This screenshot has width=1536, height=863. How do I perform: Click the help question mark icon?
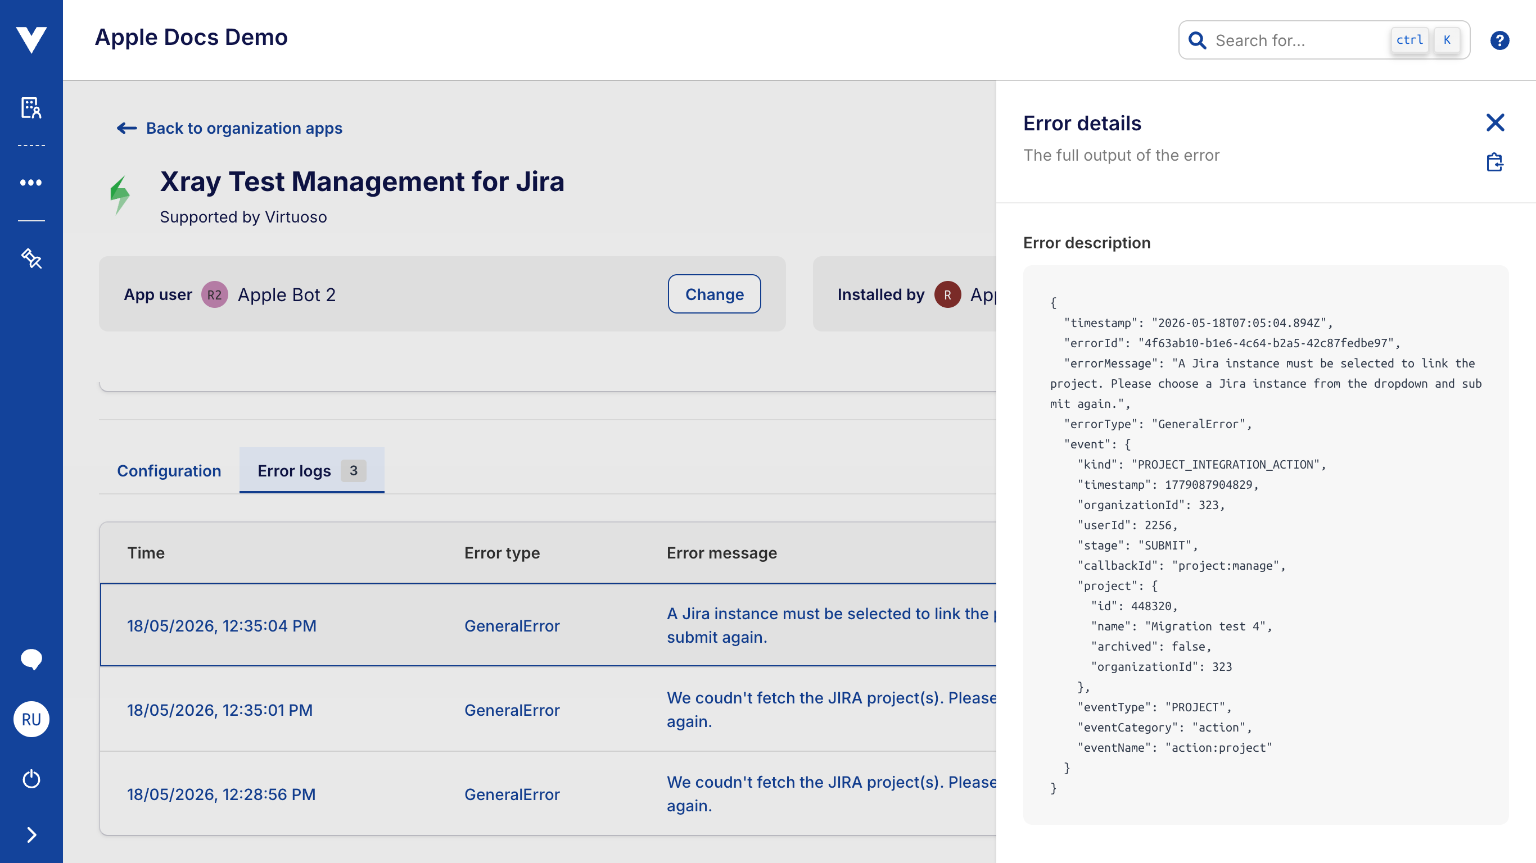coord(1499,40)
